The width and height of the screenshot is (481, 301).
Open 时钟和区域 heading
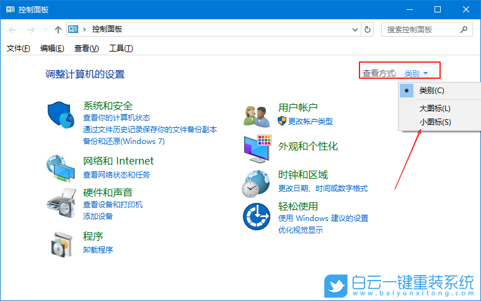point(302,175)
